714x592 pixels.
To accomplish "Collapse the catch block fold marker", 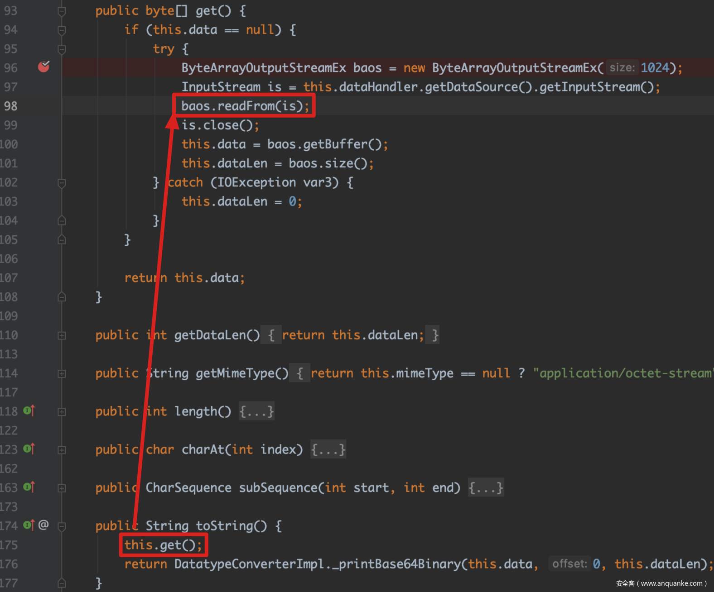I will [x=62, y=183].
